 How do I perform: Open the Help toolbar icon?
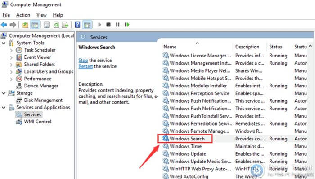point(77,25)
